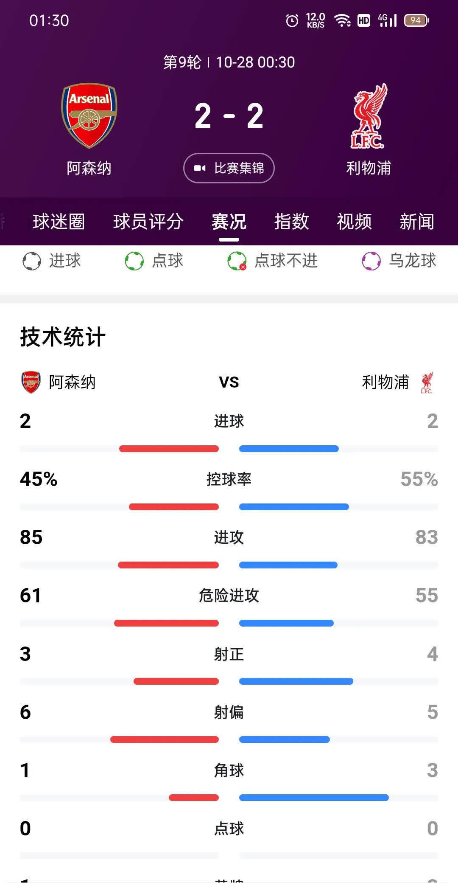The width and height of the screenshot is (458, 894).
Task: Tap the 控球率 possession progress bar
Action: coord(229,506)
